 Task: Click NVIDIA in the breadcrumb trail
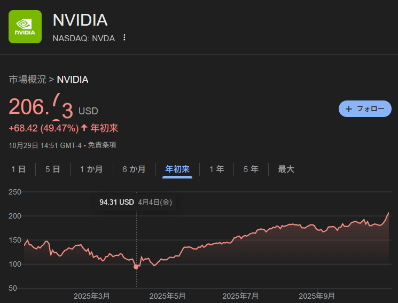[73, 80]
